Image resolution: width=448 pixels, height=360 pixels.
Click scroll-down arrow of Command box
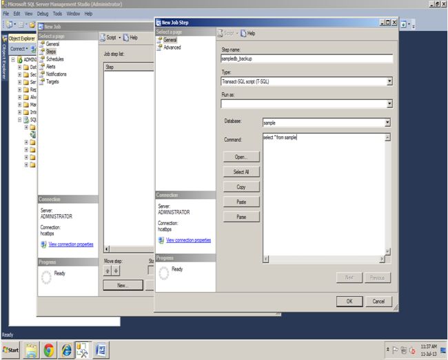[x=388, y=251]
